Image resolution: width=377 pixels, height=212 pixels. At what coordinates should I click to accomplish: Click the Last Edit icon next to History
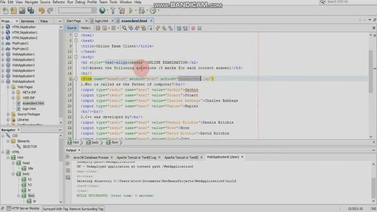[x=98, y=28]
